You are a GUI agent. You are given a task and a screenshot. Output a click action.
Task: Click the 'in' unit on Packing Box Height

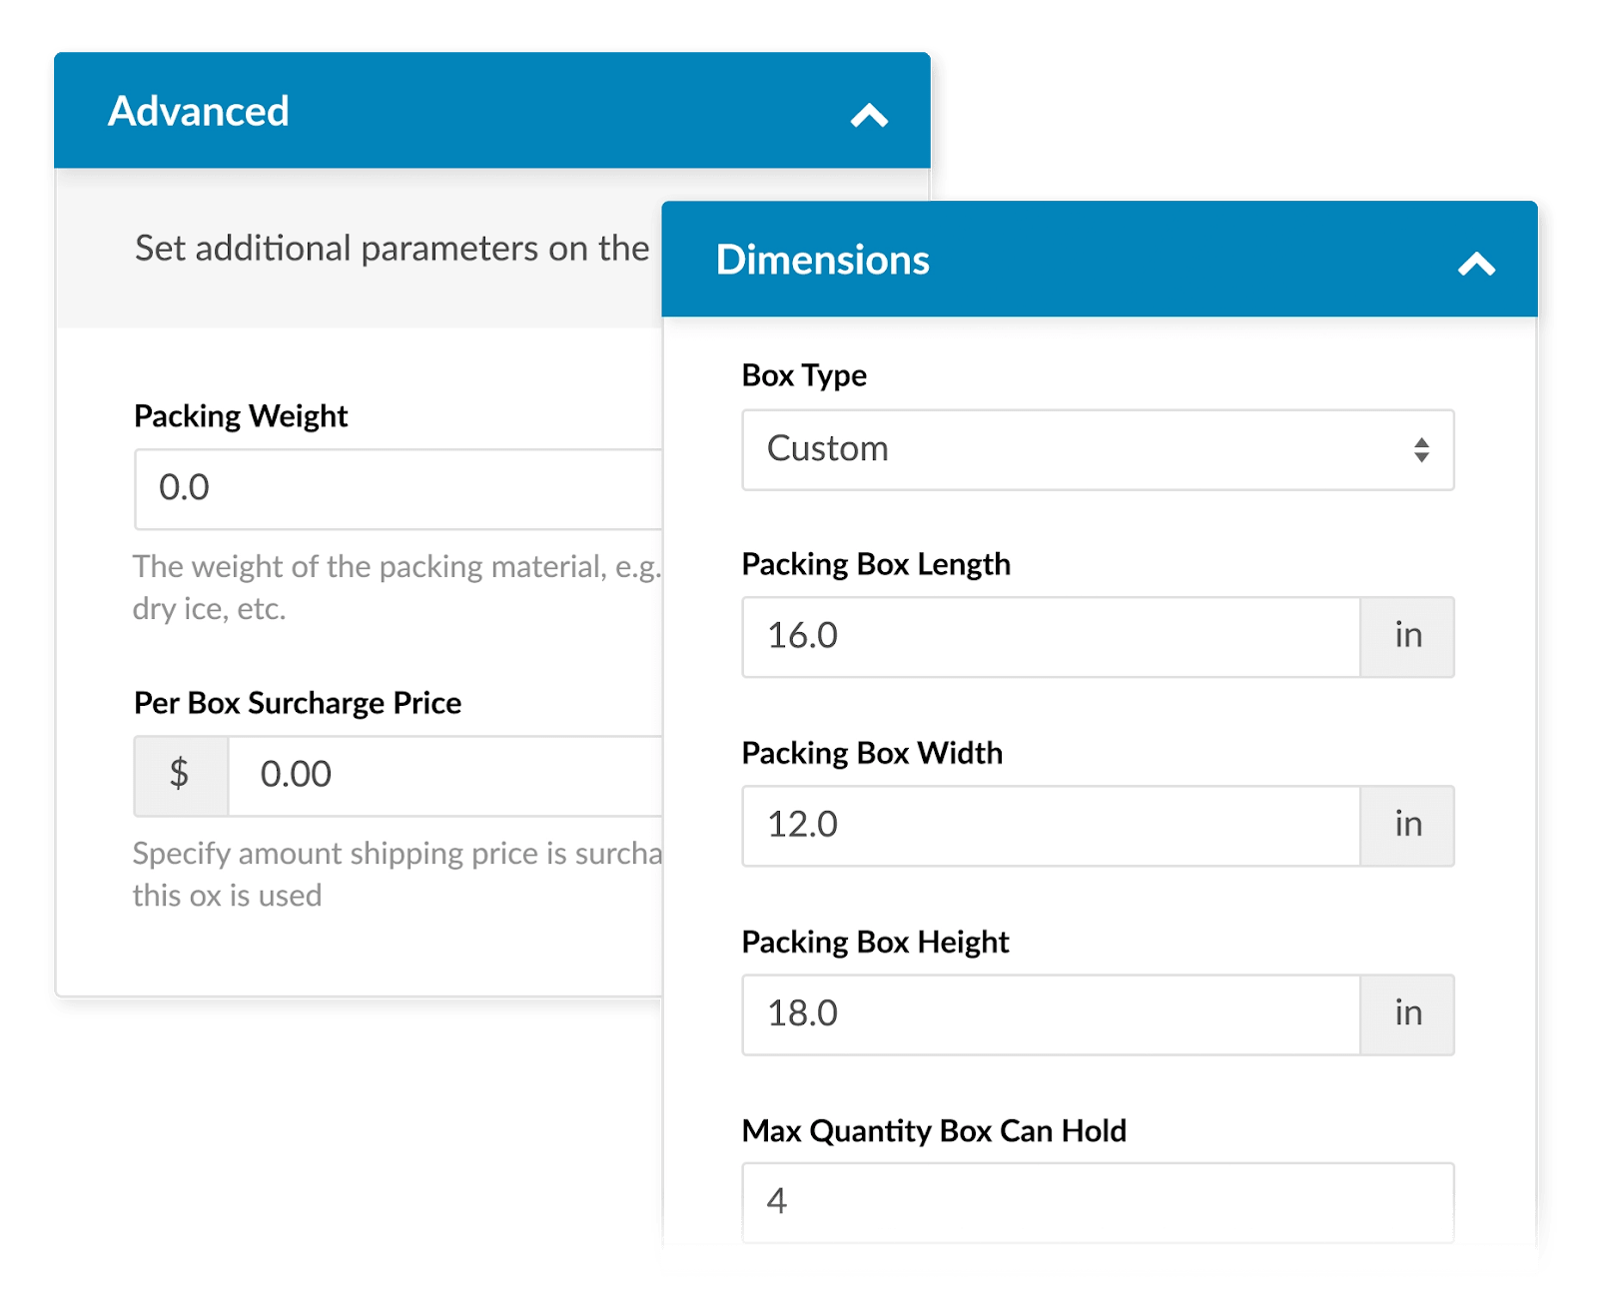[1407, 1014]
